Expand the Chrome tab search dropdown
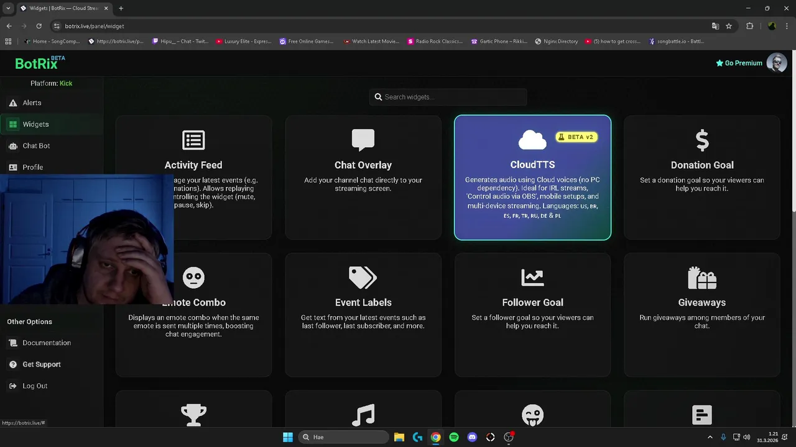The image size is (796, 447). pyautogui.click(x=7, y=8)
